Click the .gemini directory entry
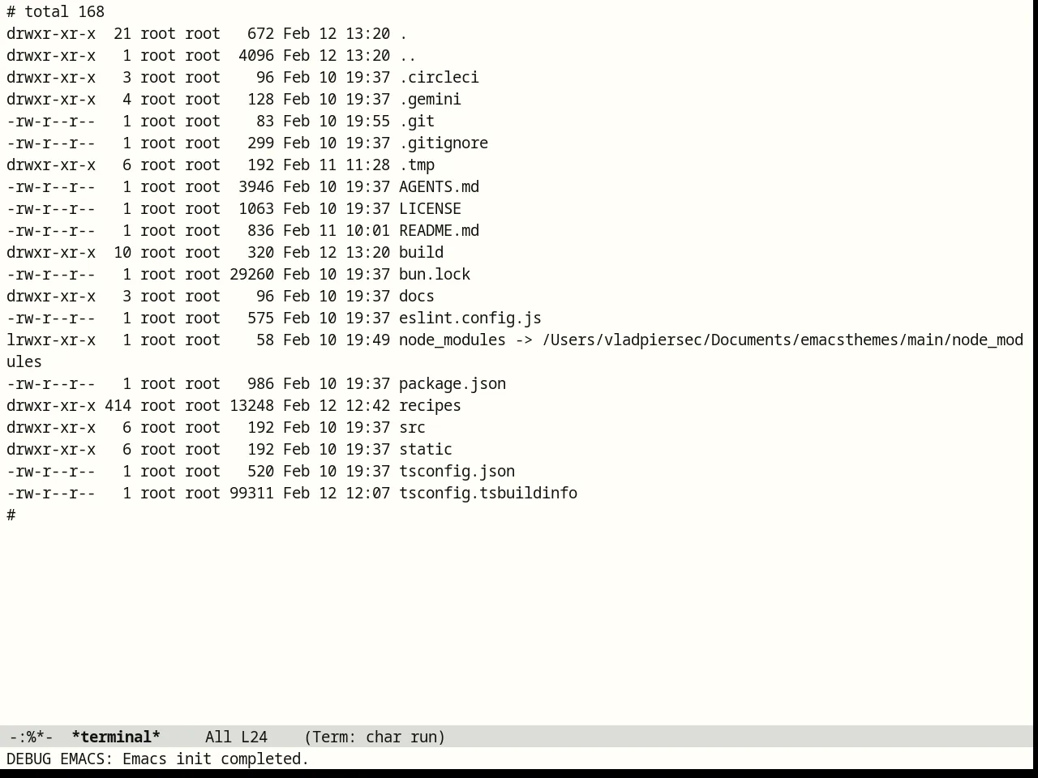This screenshot has height=778, width=1038. click(x=430, y=99)
